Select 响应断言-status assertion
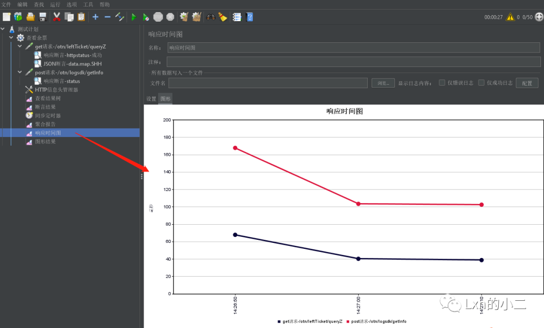Viewport: 544px width, 328px height. [x=62, y=81]
